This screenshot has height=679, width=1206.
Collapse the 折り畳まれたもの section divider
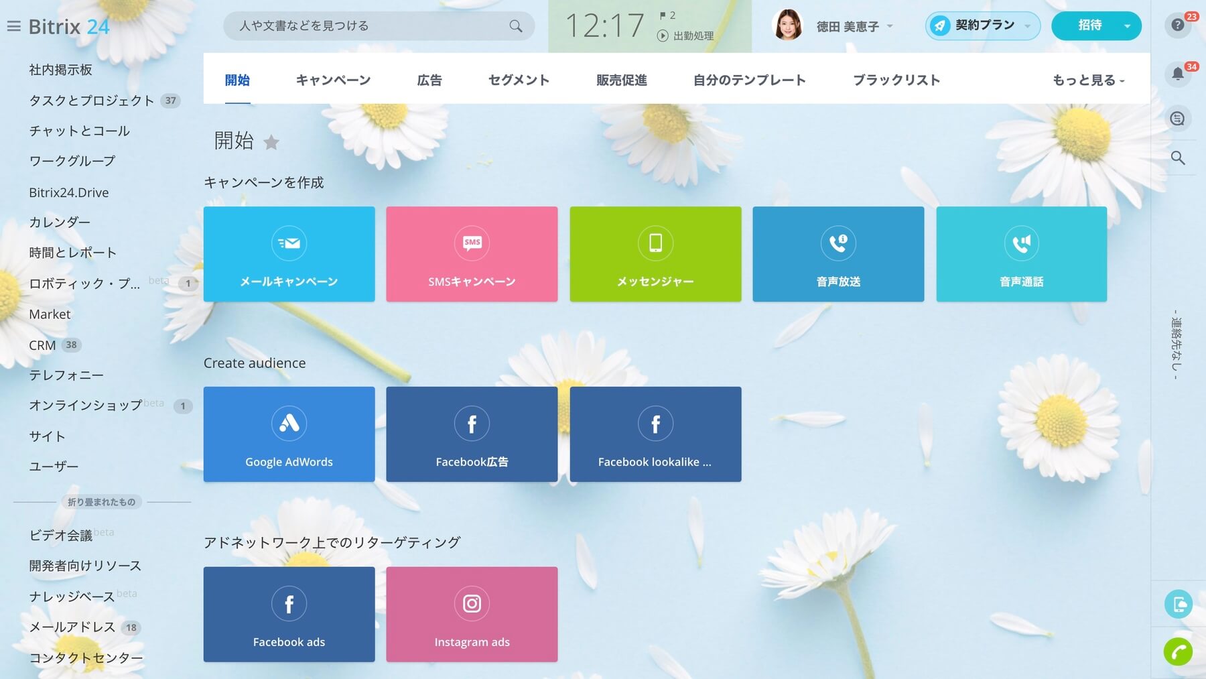pyautogui.click(x=101, y=501)
